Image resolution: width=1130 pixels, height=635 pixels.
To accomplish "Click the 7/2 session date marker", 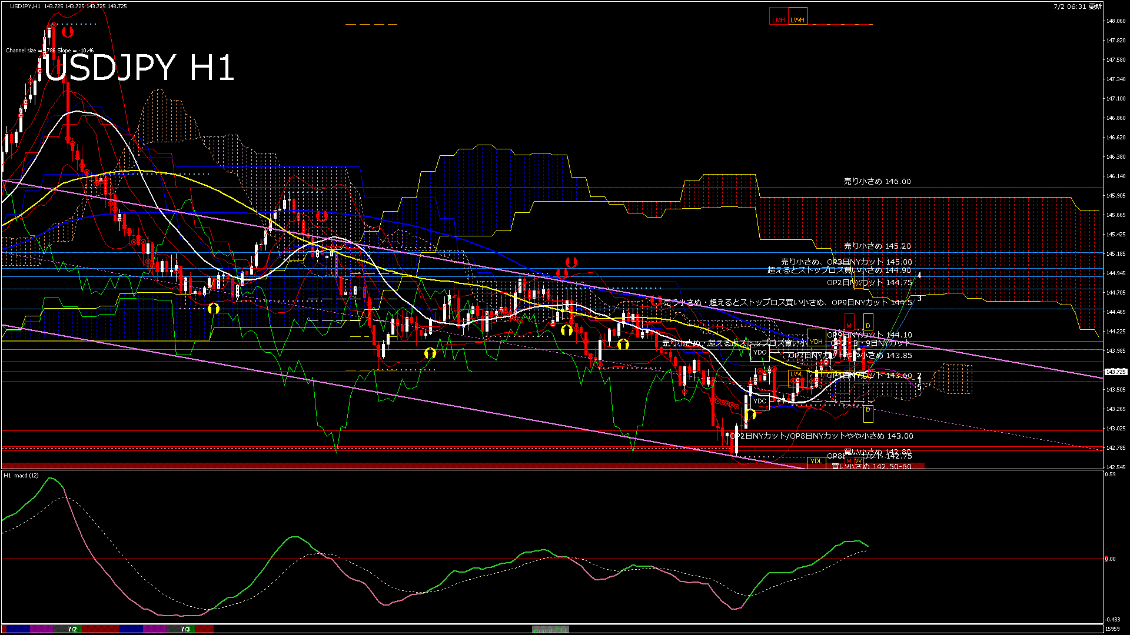I will point(72,629).
